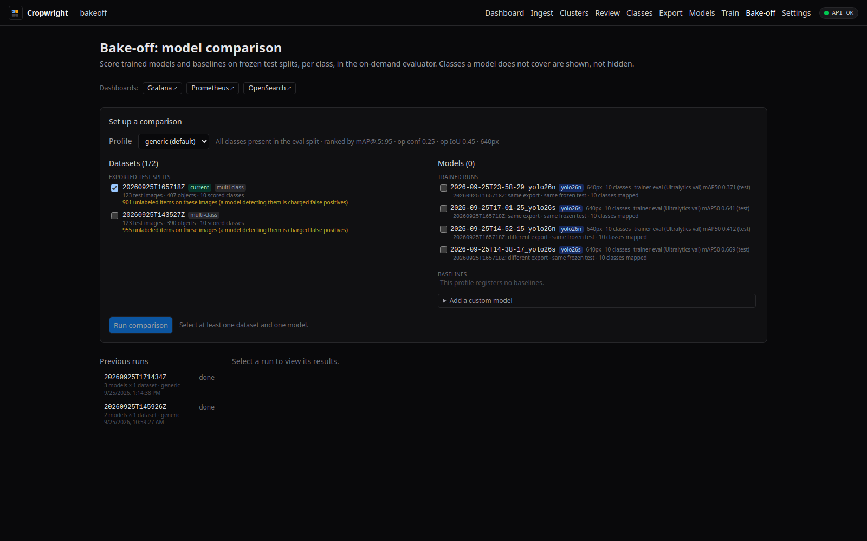The image size is (867, 541).
Task: Select model 2026-09-25T14-38-17_yolo26s checkbox
Action: pyautogui.click(x=443, y=250)
